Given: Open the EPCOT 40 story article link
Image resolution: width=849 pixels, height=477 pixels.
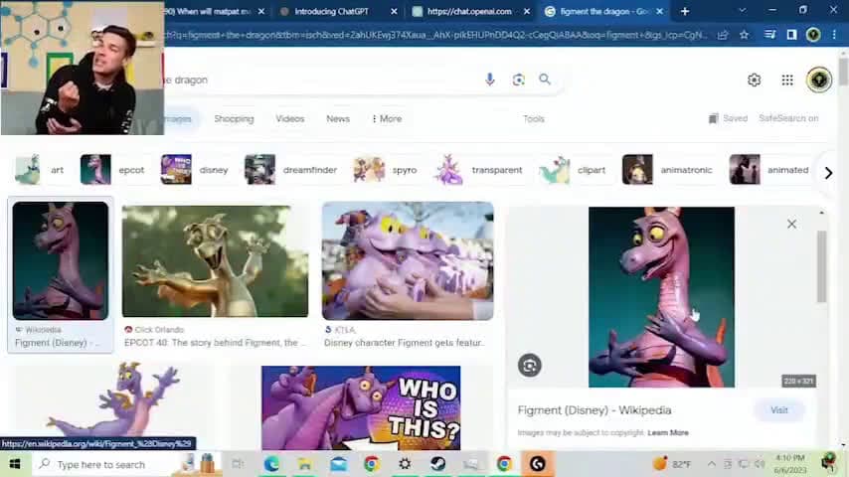Looking at the screenshot, I should point(215,343).
